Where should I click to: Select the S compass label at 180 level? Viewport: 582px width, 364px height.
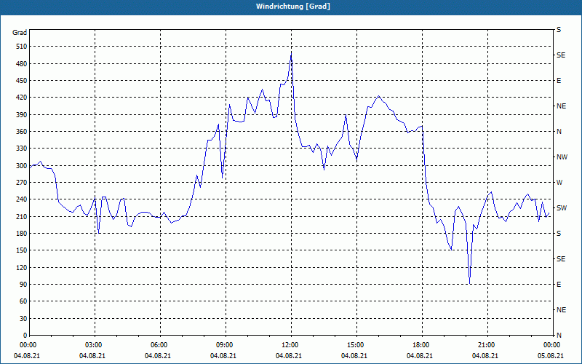pyautogui.click(x=559, y=234)
